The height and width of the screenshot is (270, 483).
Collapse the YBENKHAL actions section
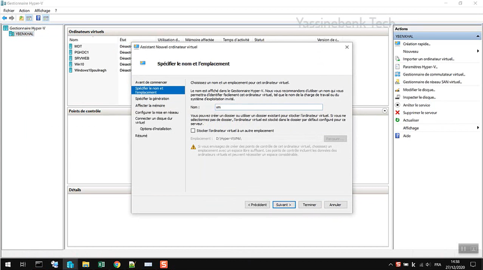click(477, 36)
